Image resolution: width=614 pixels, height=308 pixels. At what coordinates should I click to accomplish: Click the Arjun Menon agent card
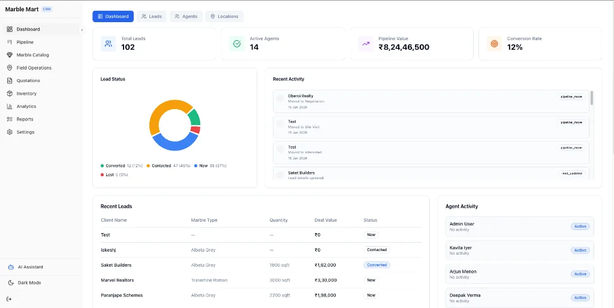[520, 274]
